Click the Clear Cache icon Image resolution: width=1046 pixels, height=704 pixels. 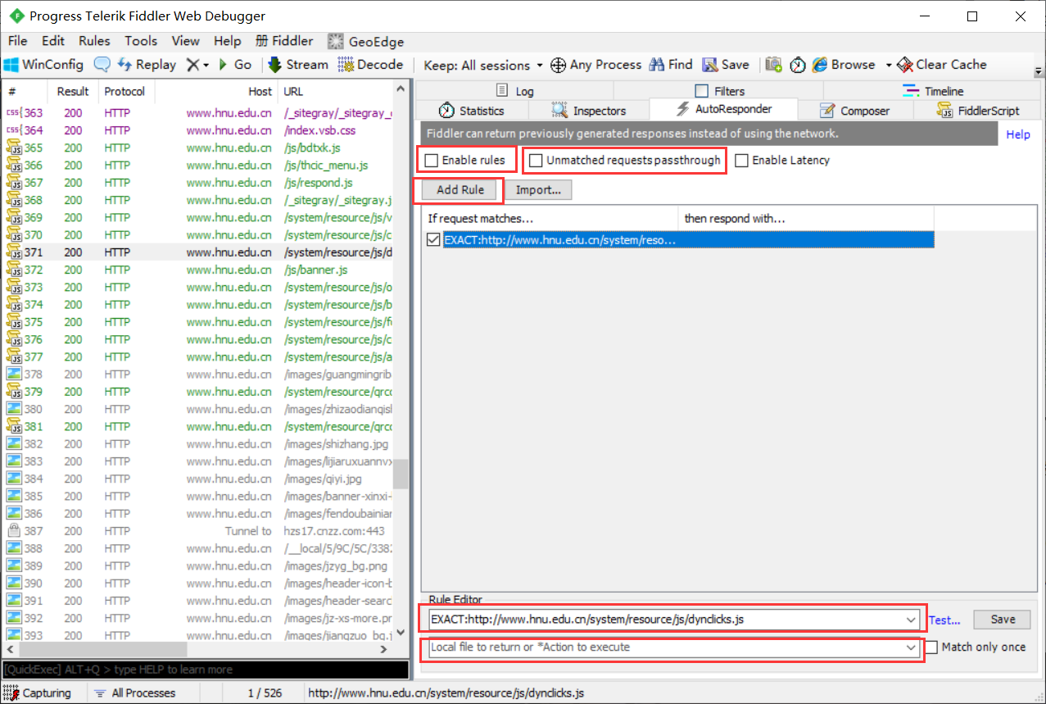[x=905, y=65]
